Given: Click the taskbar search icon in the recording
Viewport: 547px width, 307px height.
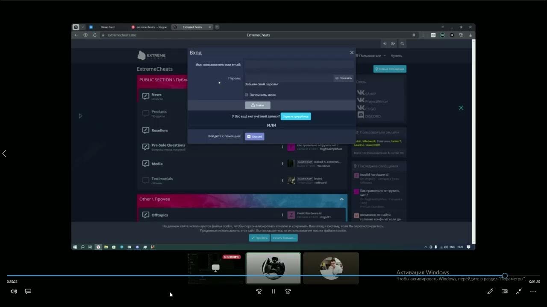Looking at the screenshot, I should (x=82, y=247).
